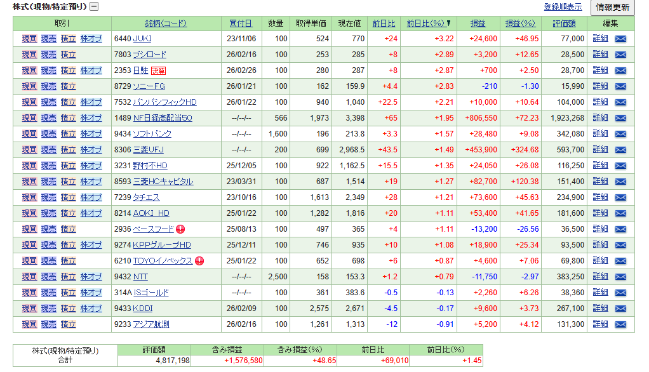Sort the table by 損益(%) column
The width and height of the screenshot is (649, 372).
[520, 23]
